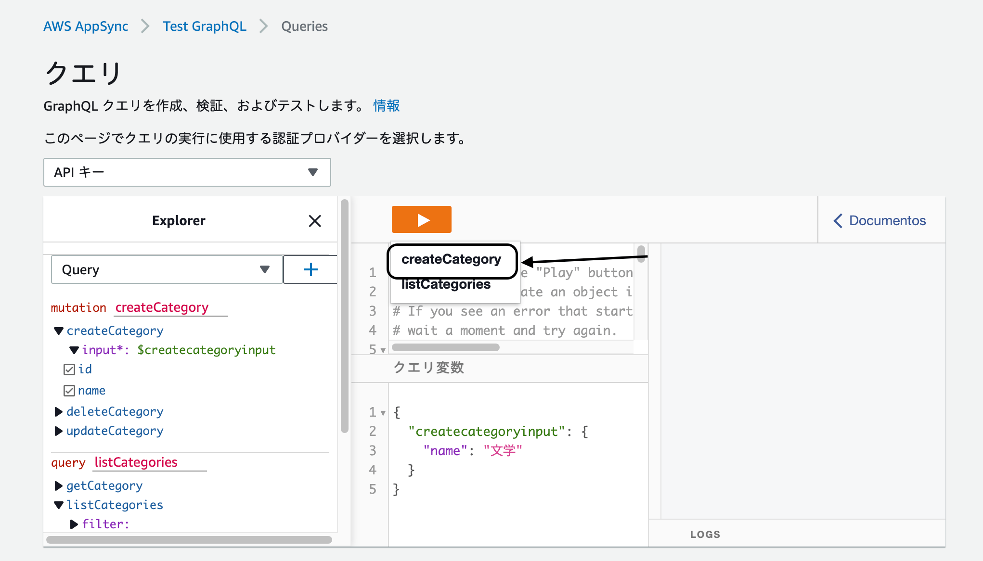Collapse the input* argument node
Screen dimensions: 983x561
74,350
